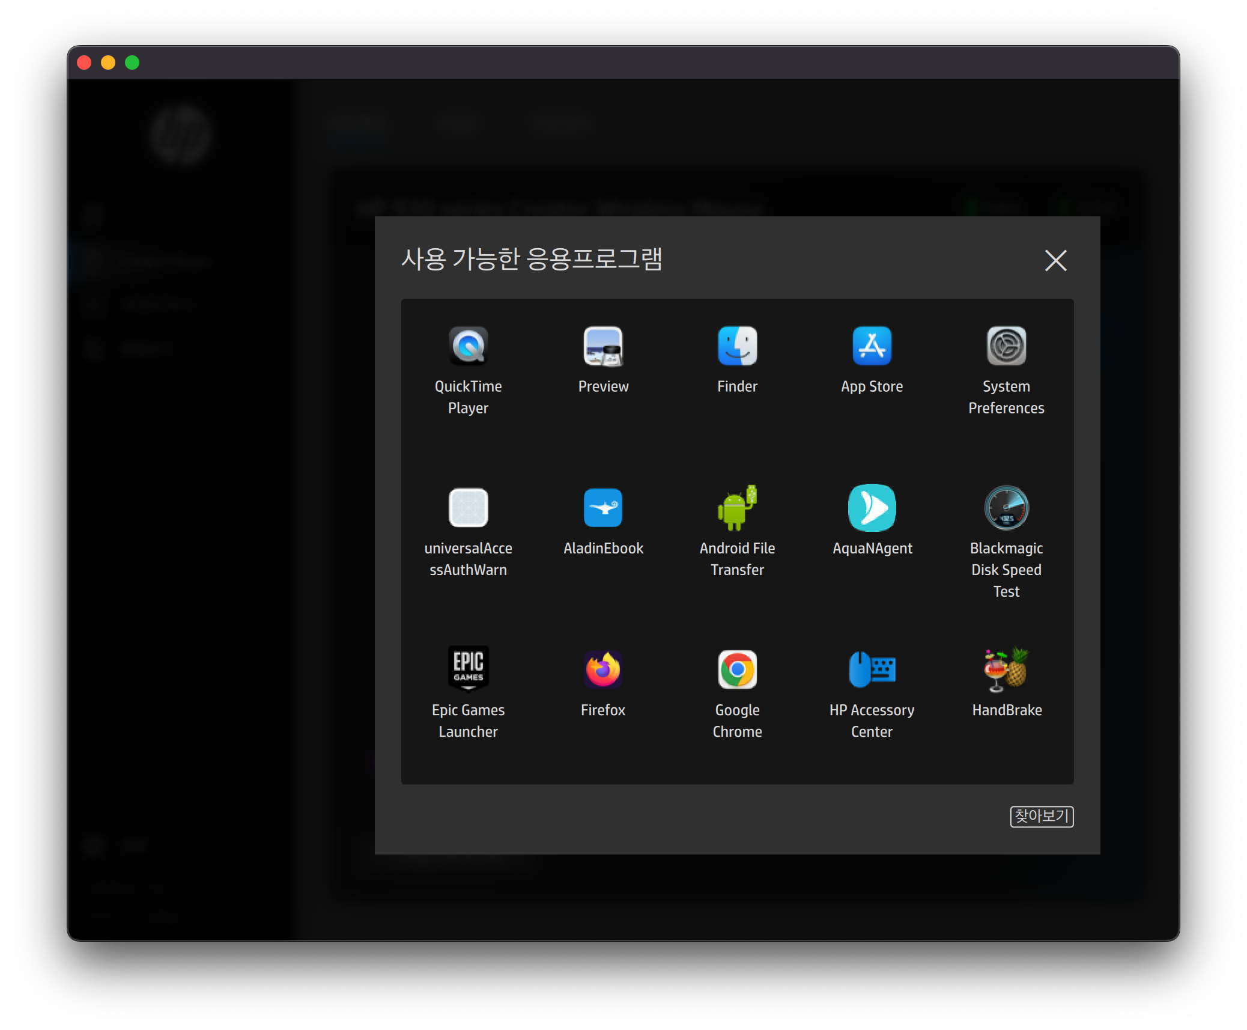Screen dimensions: 1247x1030
Task: Select the Blackmagic Disk Speed Test icon
Action: [1006, 508]
